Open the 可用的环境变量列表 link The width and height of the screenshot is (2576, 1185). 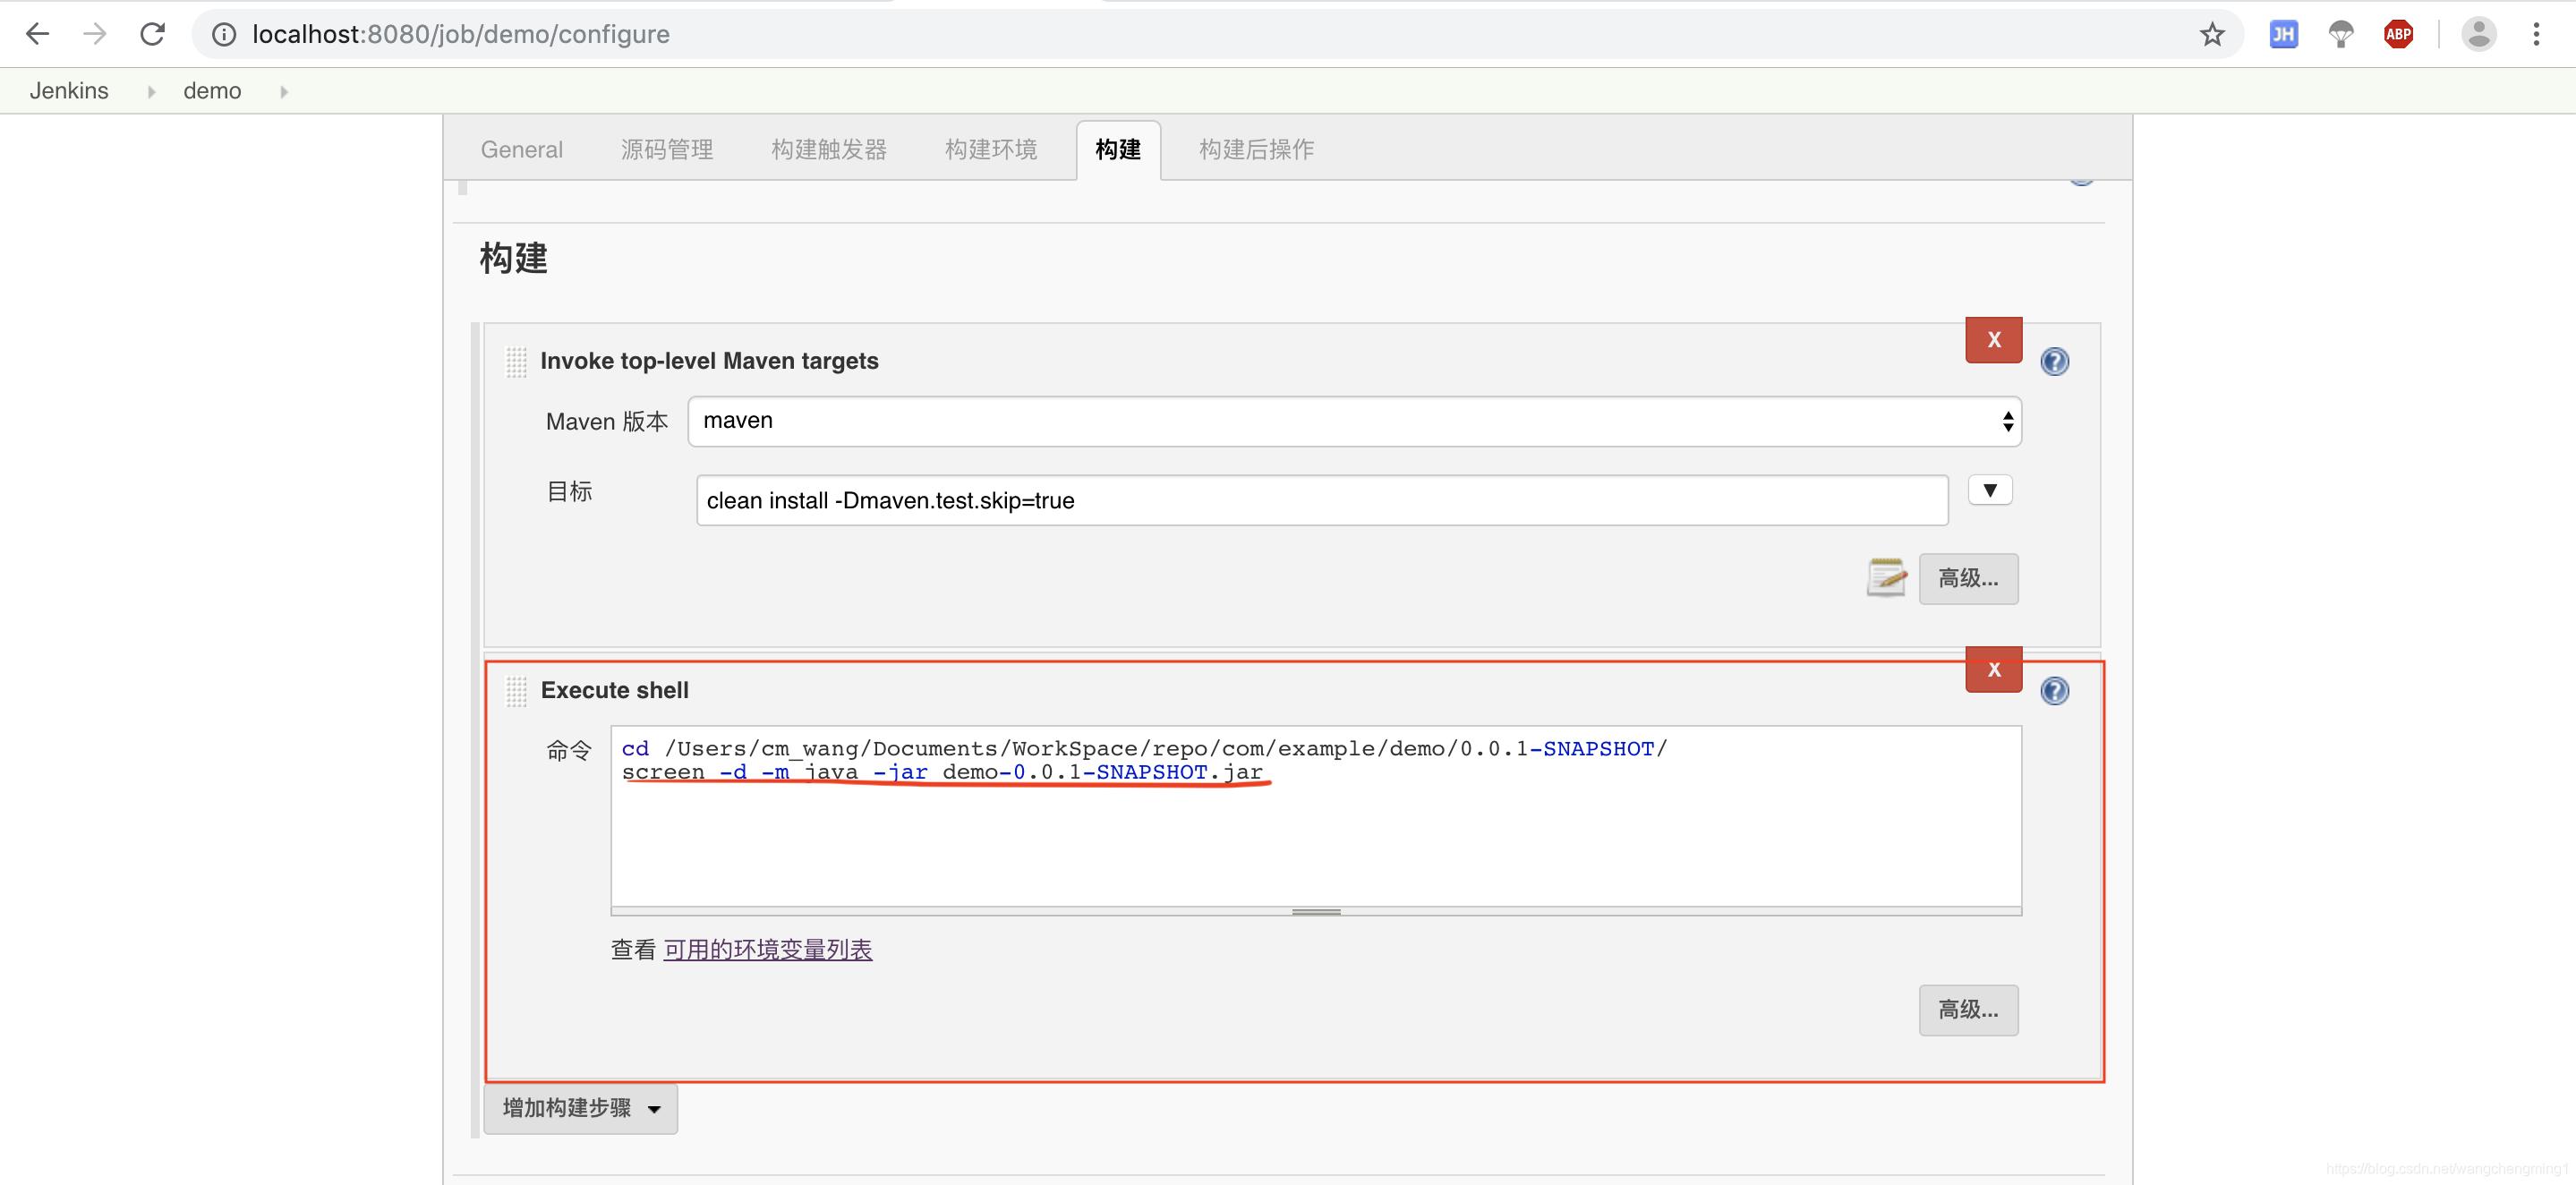[x=767, y=949]
